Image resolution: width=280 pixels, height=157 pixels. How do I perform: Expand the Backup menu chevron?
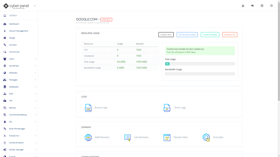tap(35, 108)
